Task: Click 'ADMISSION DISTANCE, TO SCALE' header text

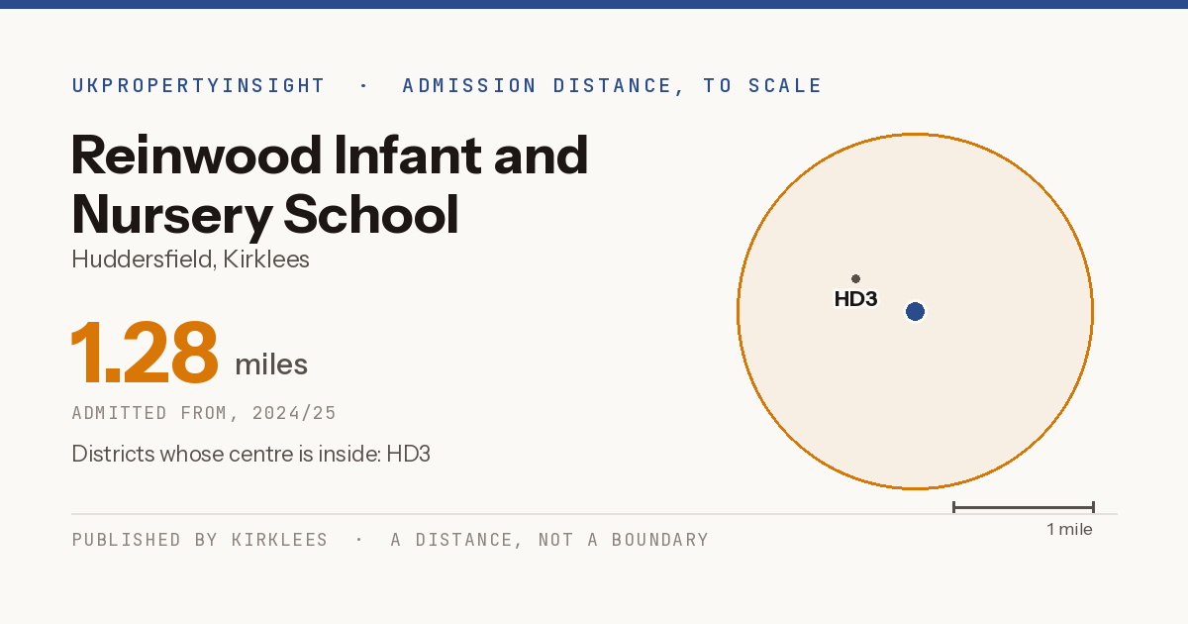Action: pyautogui.click(x=612, y=86)
